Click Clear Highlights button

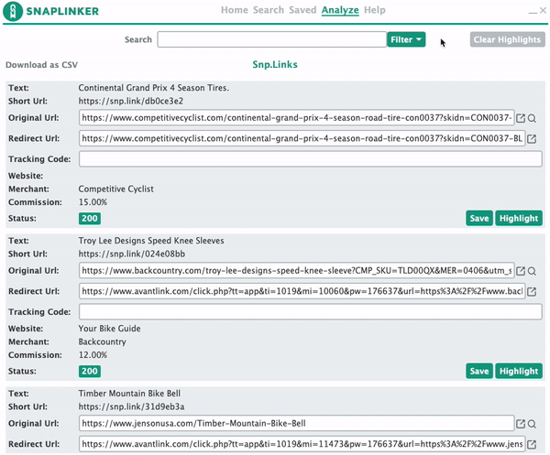pyautogui.click(x=507, y=39)
